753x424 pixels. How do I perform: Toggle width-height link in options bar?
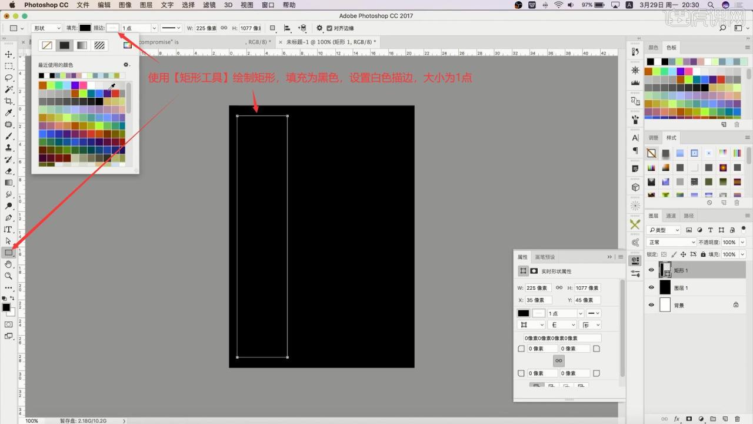tap(224, 28)
